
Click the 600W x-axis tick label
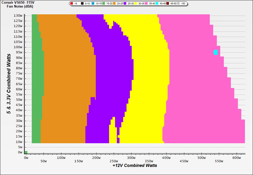pos(237,158)
